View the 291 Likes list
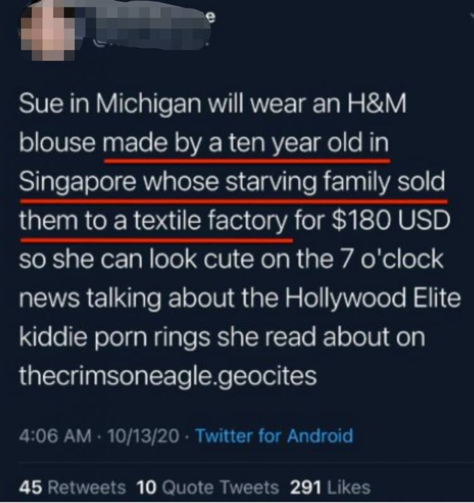 tap(330, 487)
